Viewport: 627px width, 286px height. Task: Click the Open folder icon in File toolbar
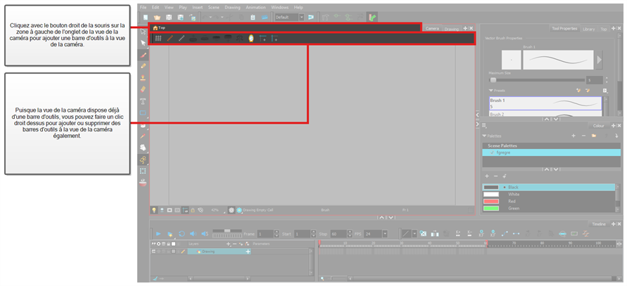tap(157, 17)
